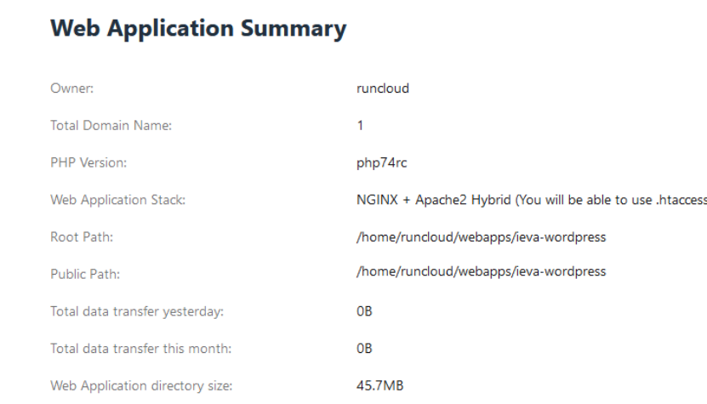Select the Public Path label
Screen dimensions: 707x404
coord(85,274)
